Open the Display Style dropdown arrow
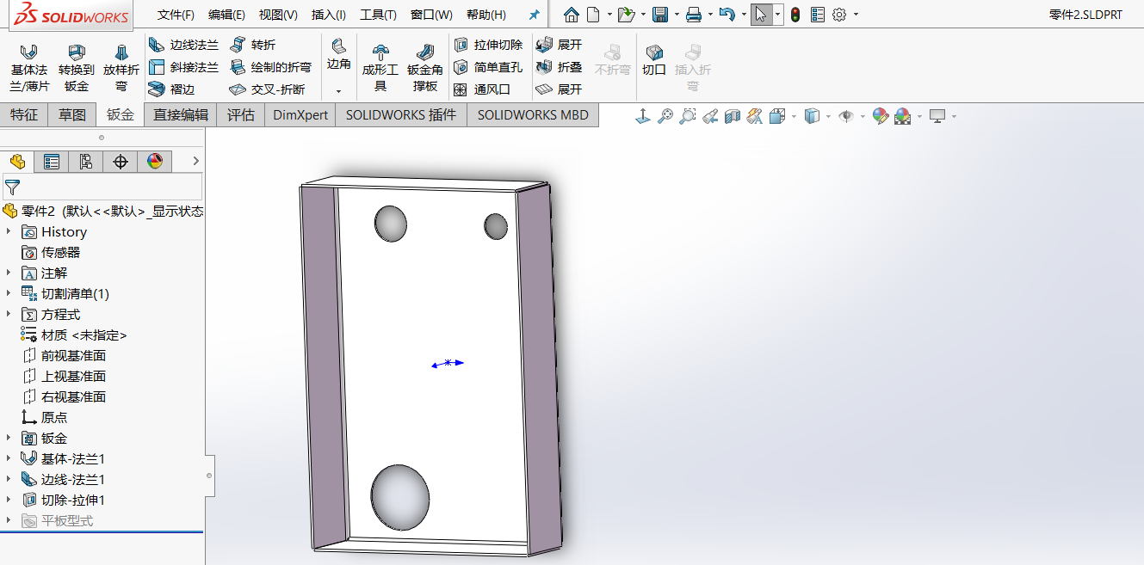Screen dimensions: 1144x565 [x=828, y=116]
